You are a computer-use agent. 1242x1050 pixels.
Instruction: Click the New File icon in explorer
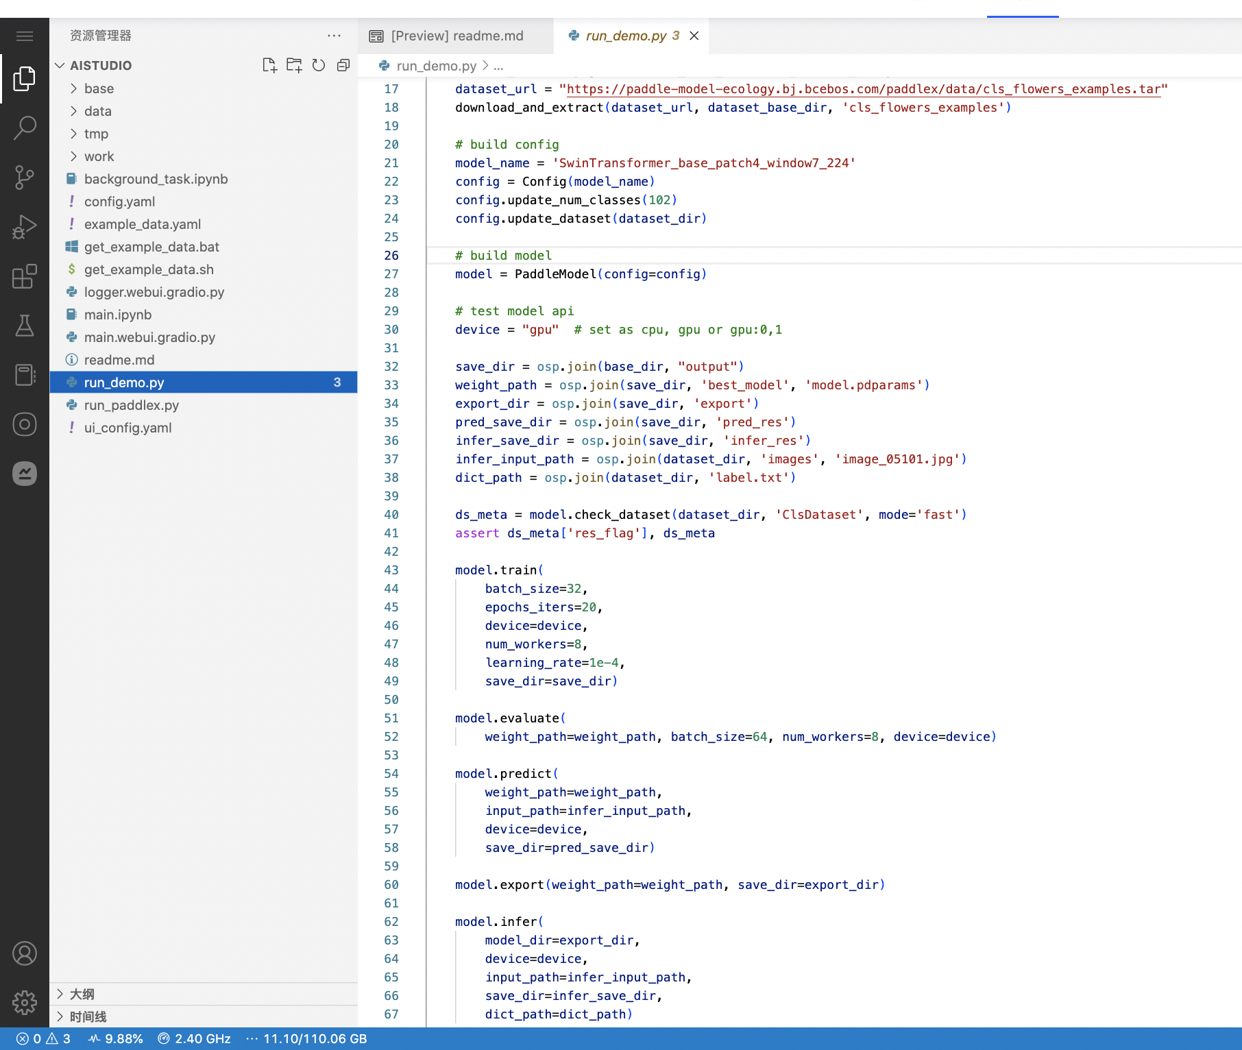coord(269,65)
